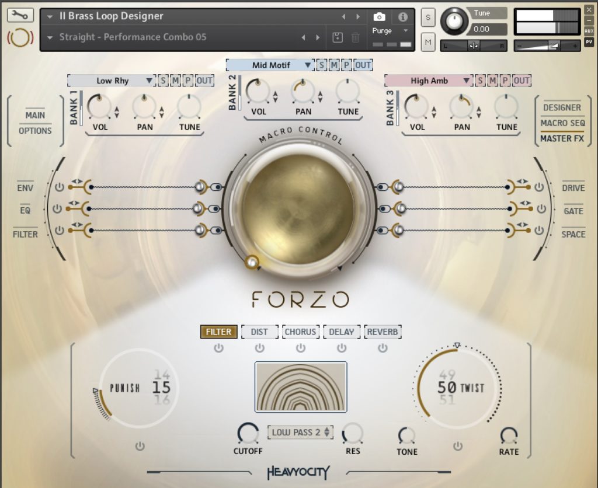Click the camera snapshot icon

[x=379, y=17]
